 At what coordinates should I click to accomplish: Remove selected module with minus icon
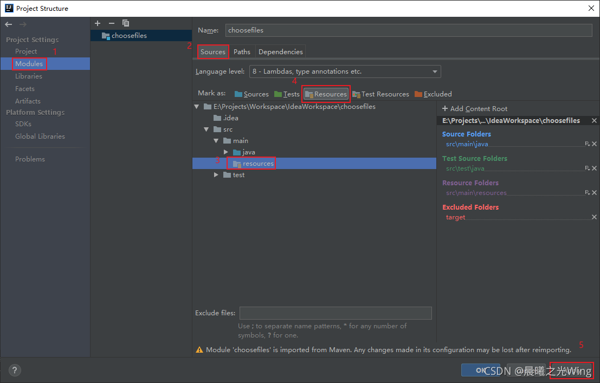tap(111, 23)
